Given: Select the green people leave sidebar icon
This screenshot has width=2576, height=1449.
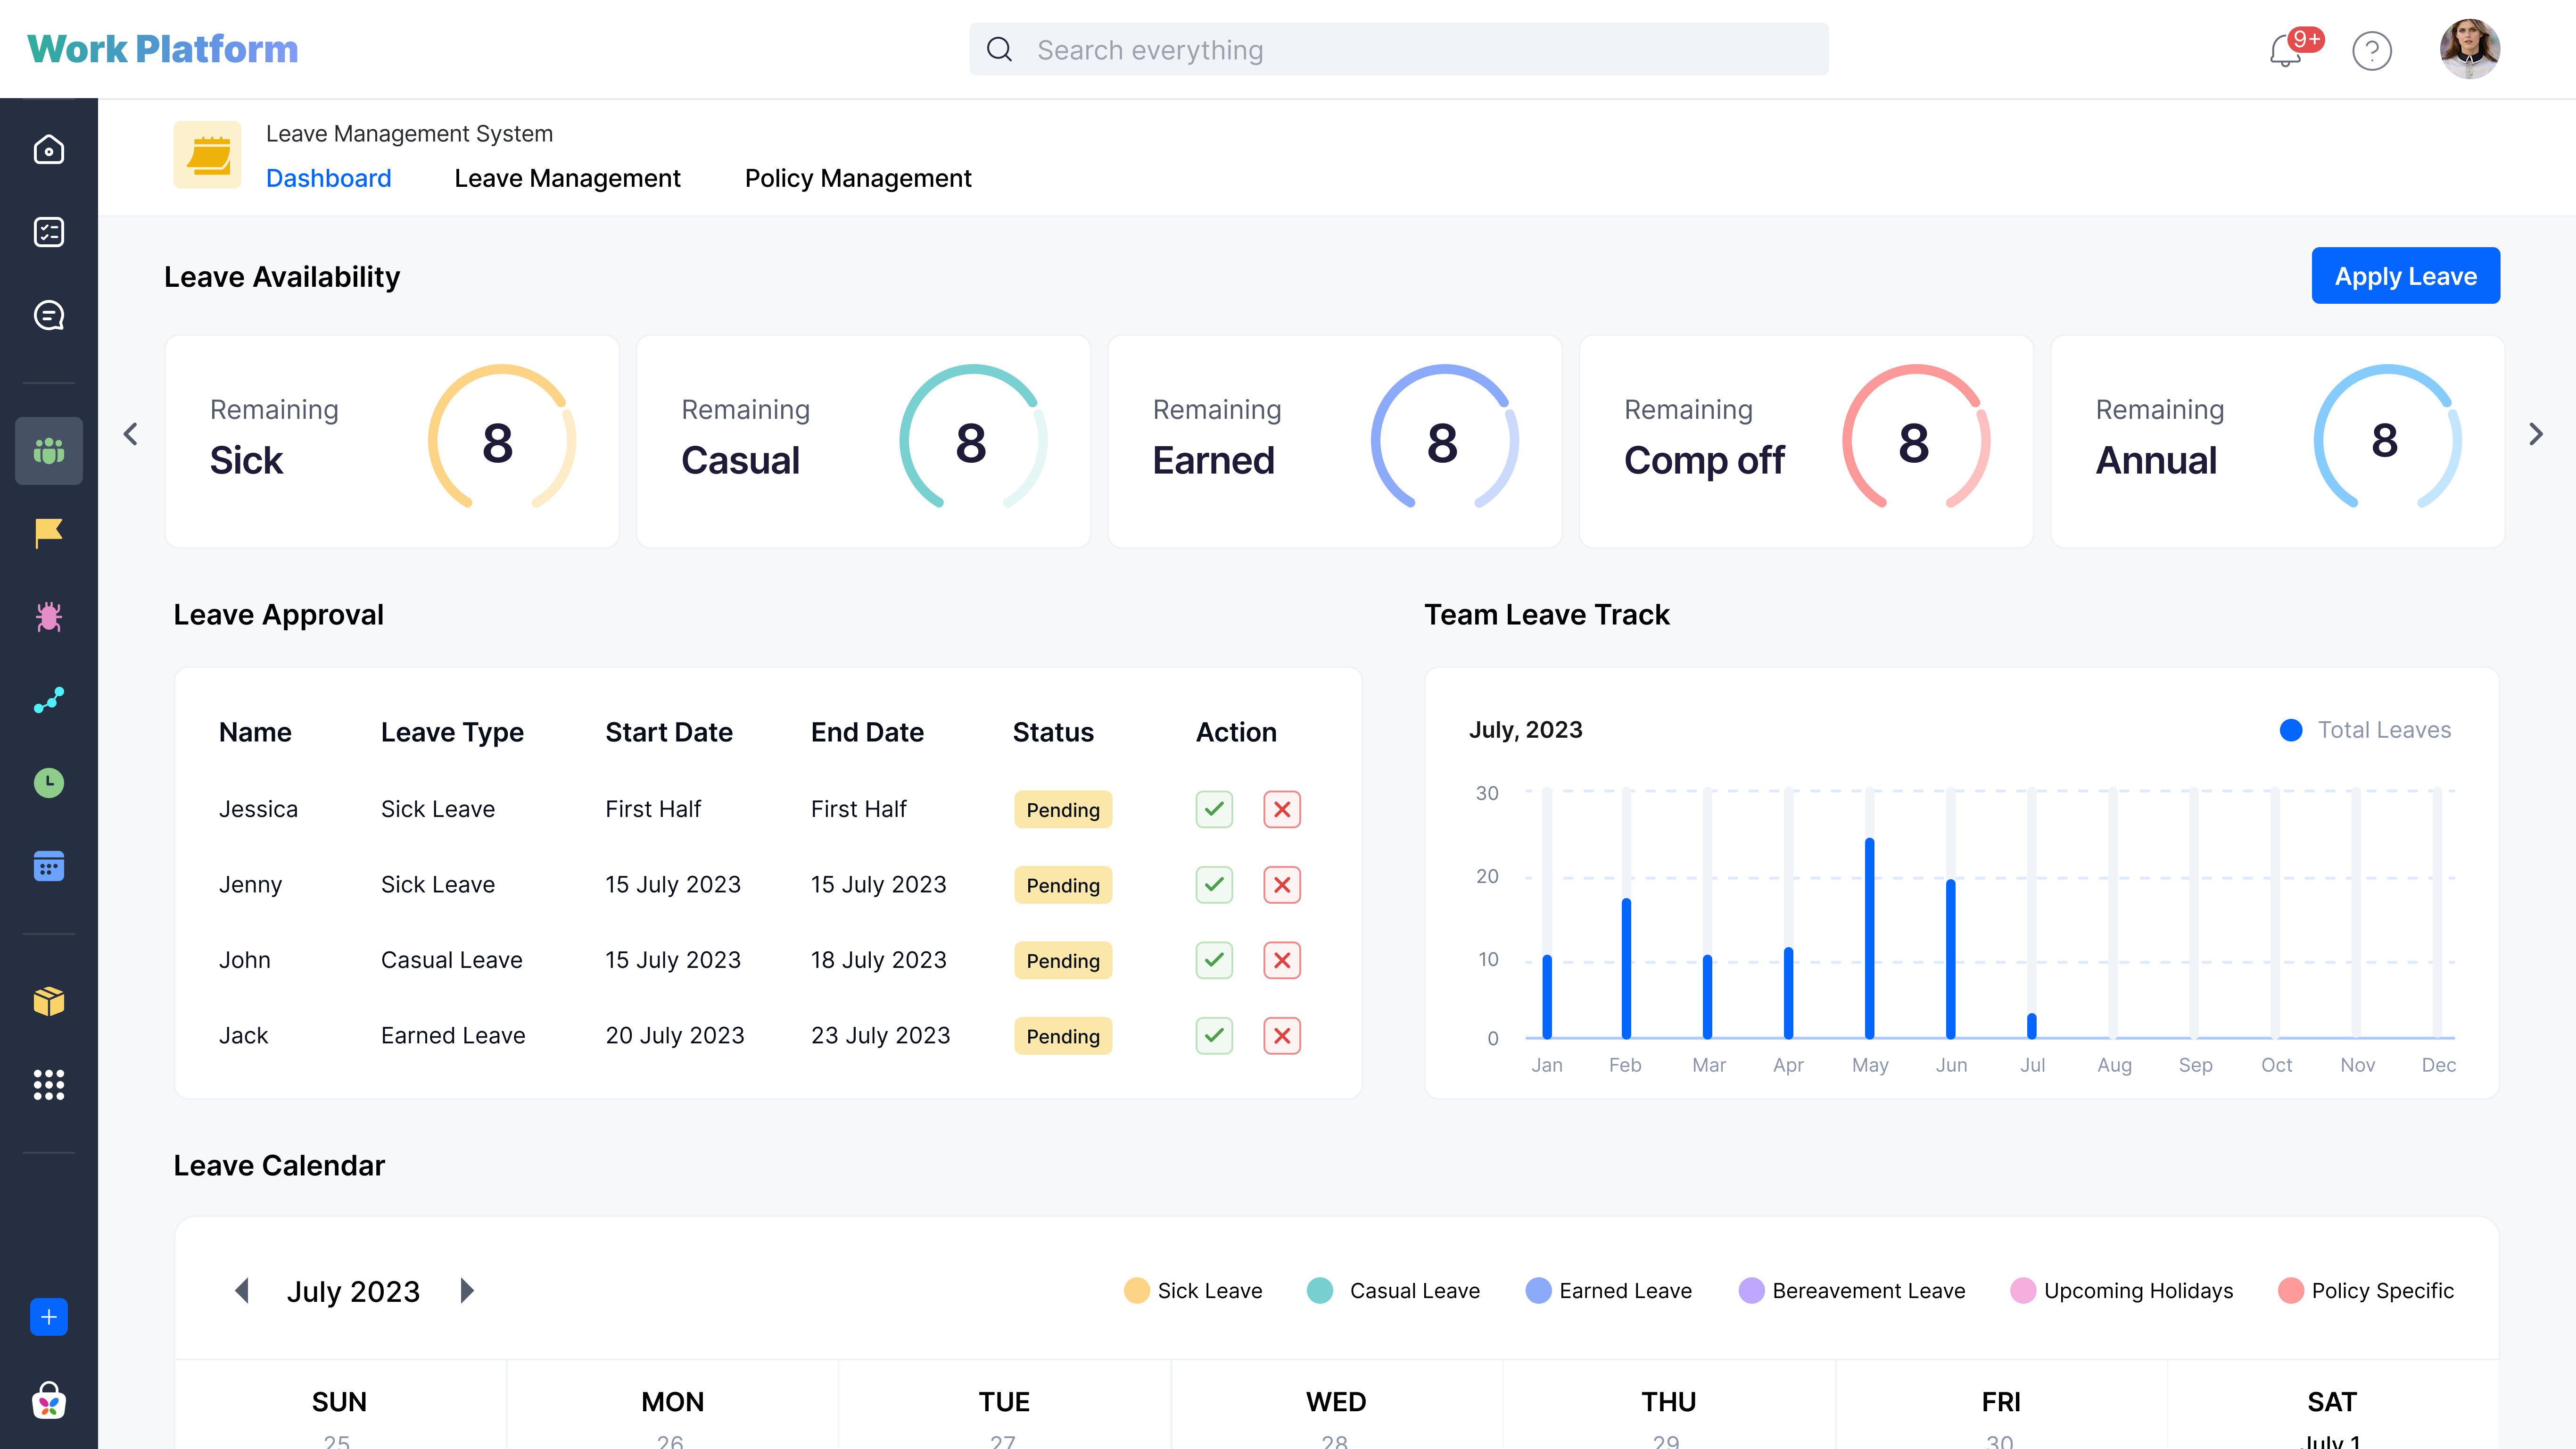Looking at the screenshot, I should pyautogui.click(x=48, y=450).
